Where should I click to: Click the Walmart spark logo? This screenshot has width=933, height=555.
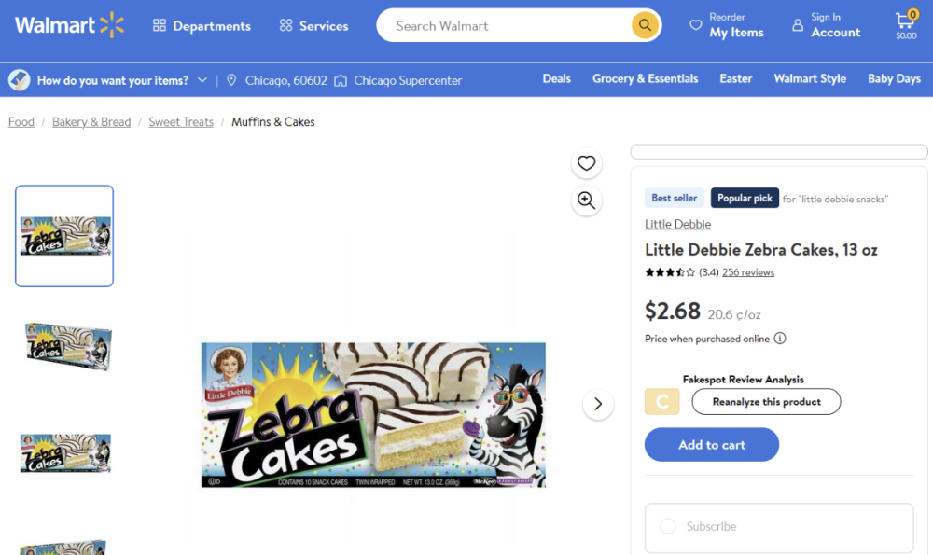(112, 25)
